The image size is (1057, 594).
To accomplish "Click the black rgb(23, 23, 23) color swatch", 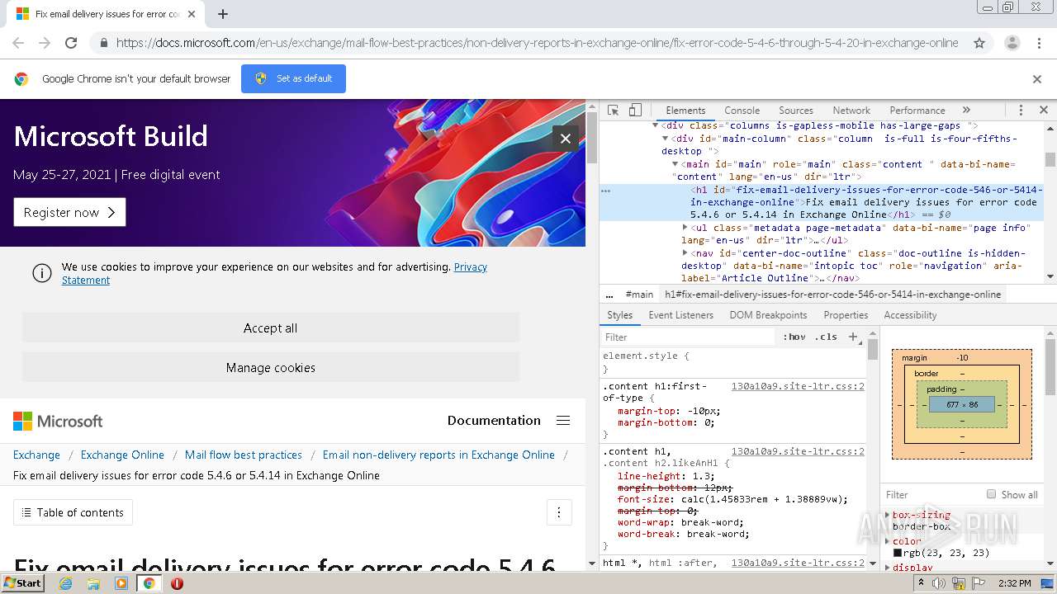I will (x=898, y=554).
